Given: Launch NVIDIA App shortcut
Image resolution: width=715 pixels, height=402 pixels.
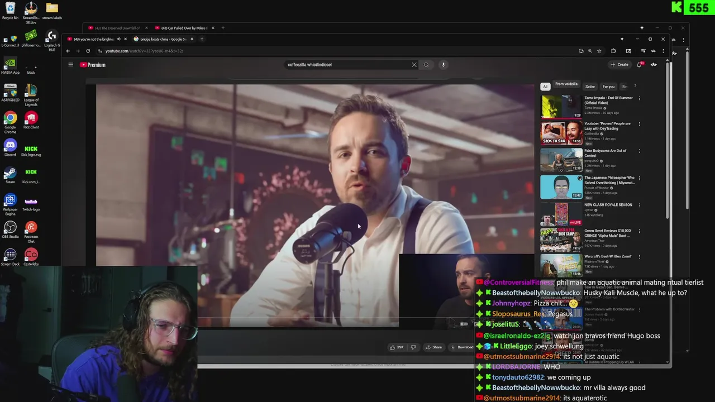Looking at the screenshot, I should click(x=10, y=66).
